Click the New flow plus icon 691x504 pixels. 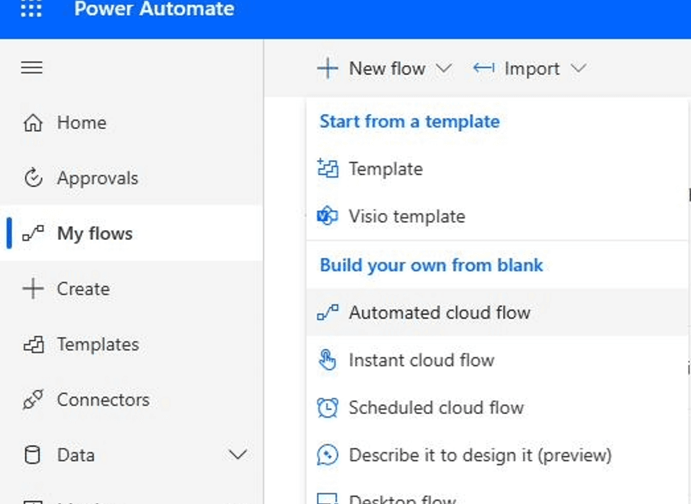pos(327,69)
